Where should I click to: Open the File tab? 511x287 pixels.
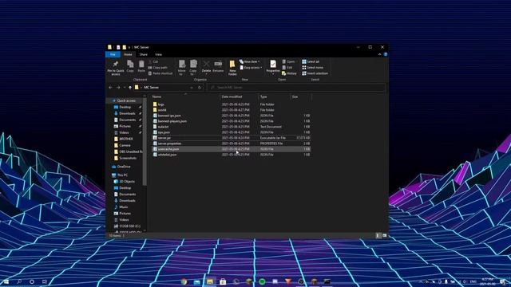coord(113,54)
